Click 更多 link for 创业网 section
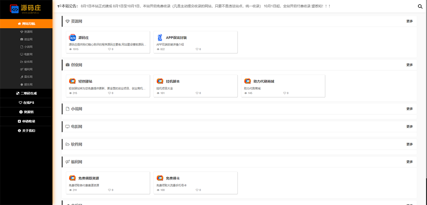The image size is (427, 205). pos(409,65)
